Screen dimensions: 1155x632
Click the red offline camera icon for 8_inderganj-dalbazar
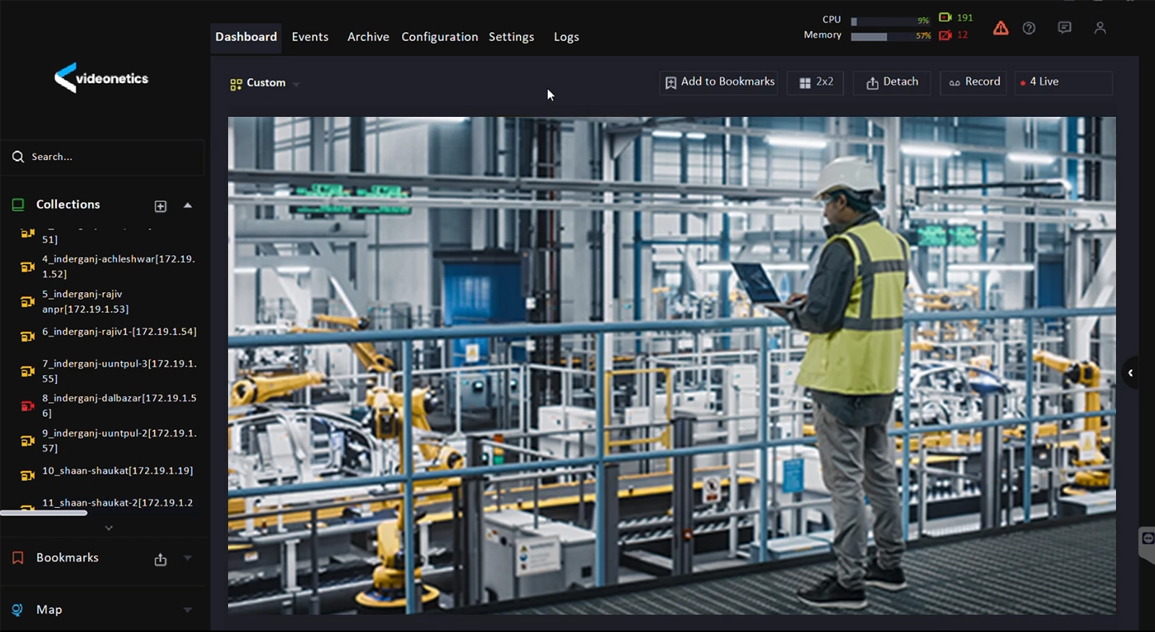27,405
